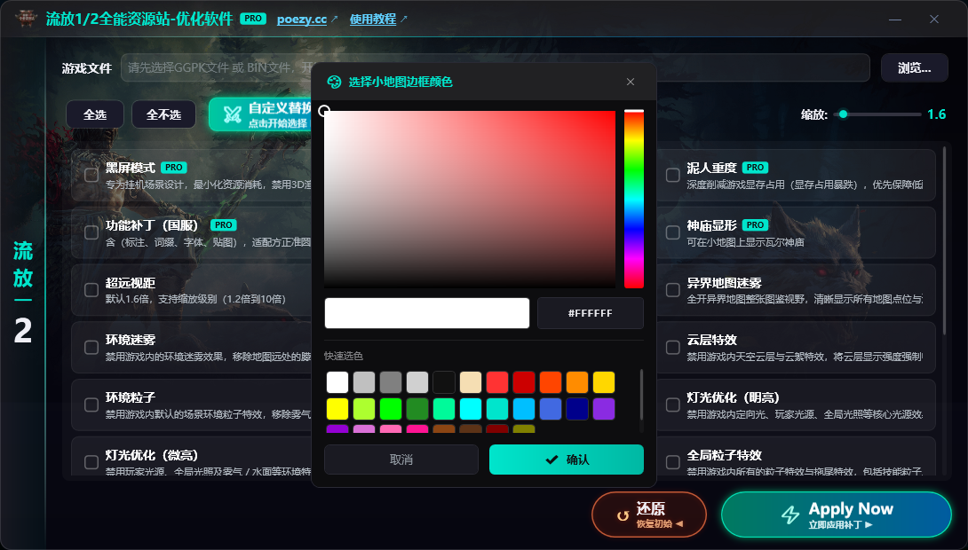
Task: Tick the 全局粒子特效 checkbox
Action: click(x=673, y=462)
